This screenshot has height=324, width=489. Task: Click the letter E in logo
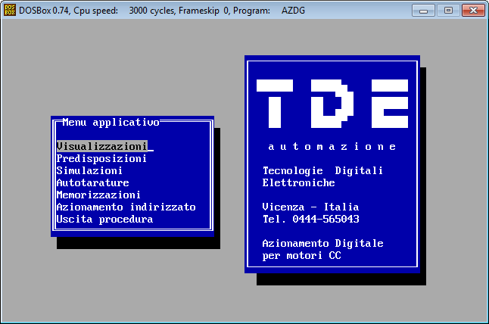[x=386, y=103]
